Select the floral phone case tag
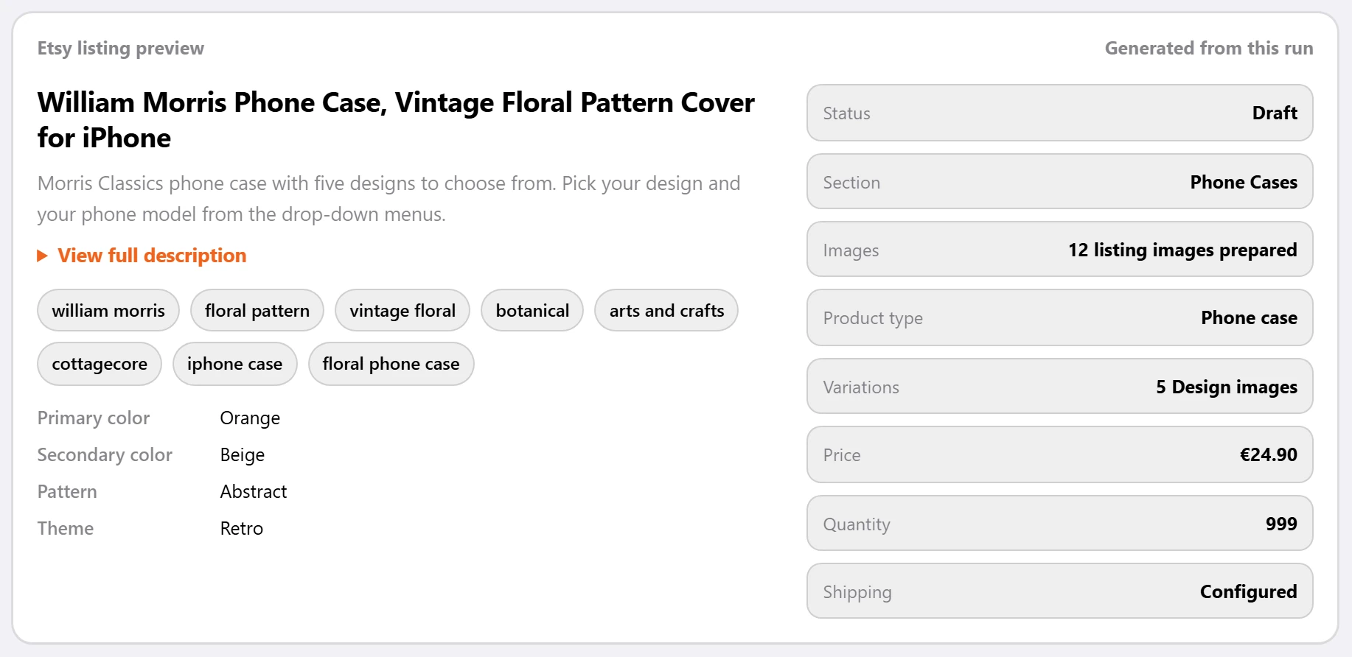Screen dimensions: 1352x657 tap(391, 364)
